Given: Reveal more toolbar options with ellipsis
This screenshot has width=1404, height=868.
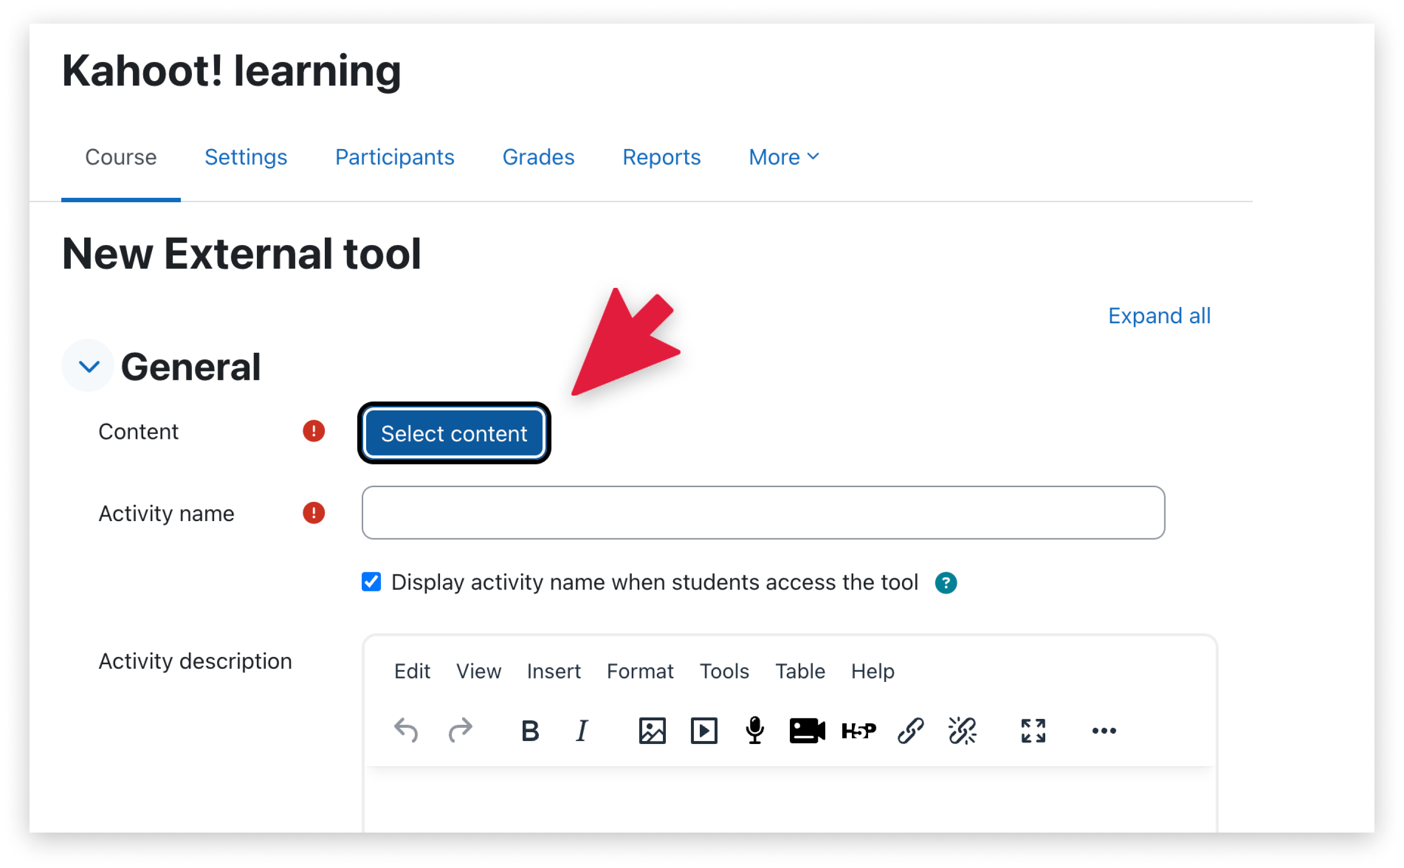Looking at the screenshot, I should 1103,730.
